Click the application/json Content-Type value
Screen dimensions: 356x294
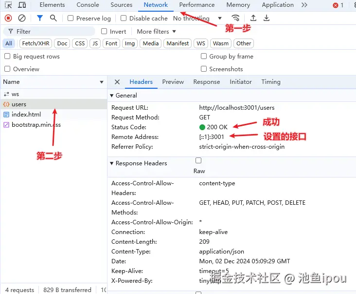click(x=222, y=252)
